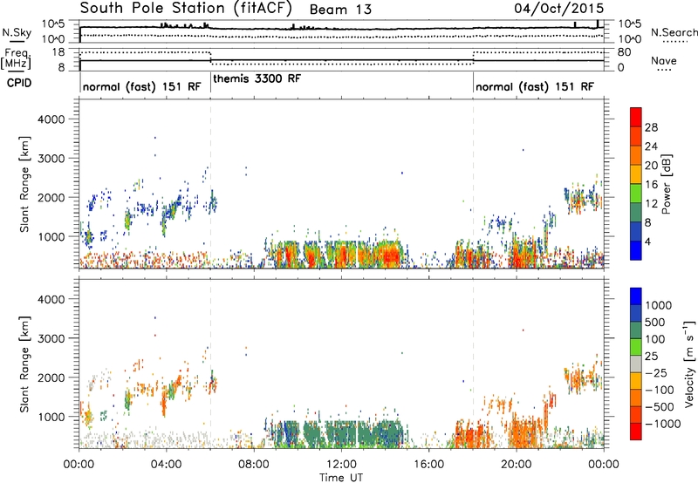The width and height of the screenshot is (698, 483).
Task: Click 'Slant Range [km]' axis label on power panel
Action: [24, 184]
